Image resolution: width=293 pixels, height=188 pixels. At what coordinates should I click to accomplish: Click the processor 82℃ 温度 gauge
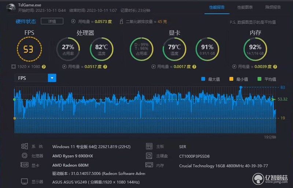(x=101, y=49)
